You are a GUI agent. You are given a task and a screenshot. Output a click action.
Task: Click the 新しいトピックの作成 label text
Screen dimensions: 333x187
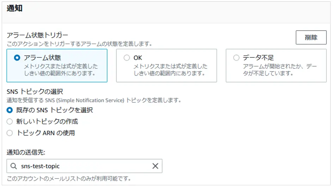tap(47, 121)
